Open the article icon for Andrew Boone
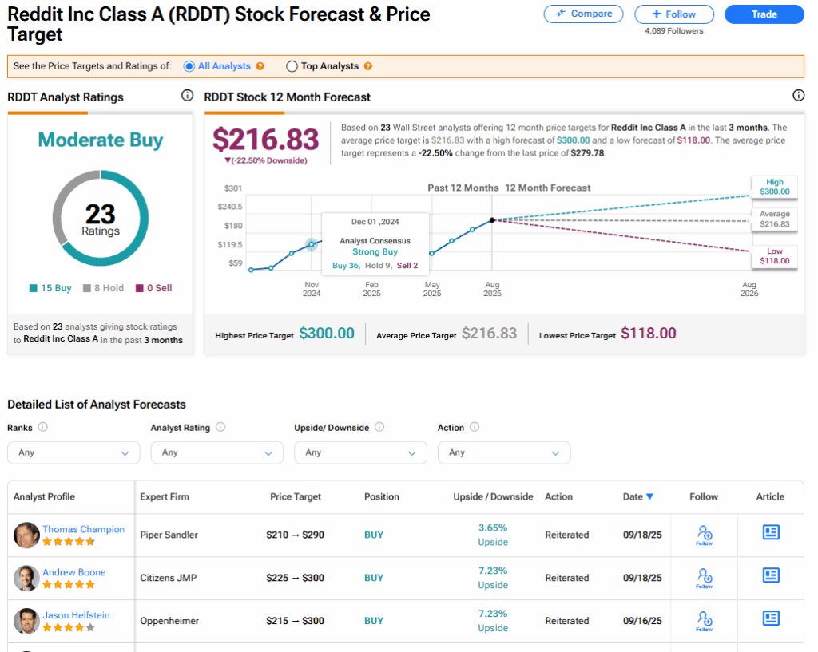This screenshot has width=818, height=652. [771, 575]
